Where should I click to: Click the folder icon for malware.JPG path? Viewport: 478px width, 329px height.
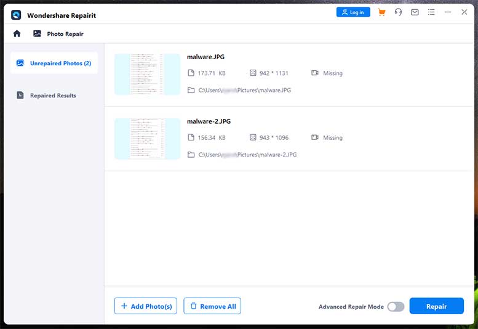[x=191, y=91]
